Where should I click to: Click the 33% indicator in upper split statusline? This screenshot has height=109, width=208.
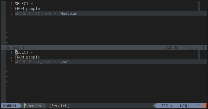[169, 47]
